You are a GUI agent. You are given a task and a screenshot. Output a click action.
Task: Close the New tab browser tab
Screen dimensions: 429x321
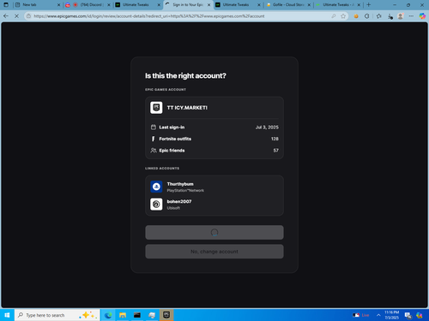coord(58,5)
